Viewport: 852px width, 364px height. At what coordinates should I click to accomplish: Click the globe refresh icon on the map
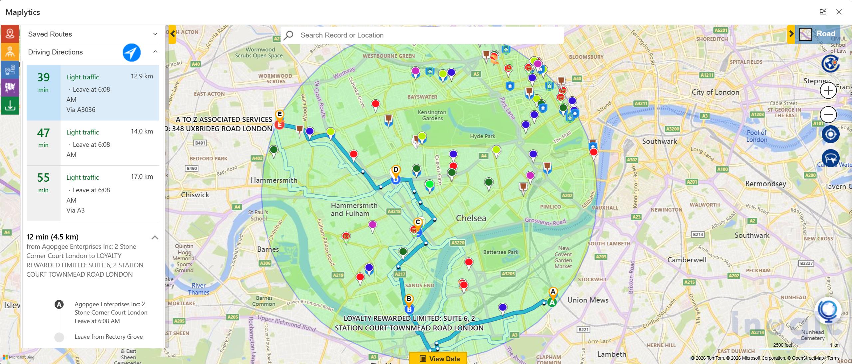point(831,64)
